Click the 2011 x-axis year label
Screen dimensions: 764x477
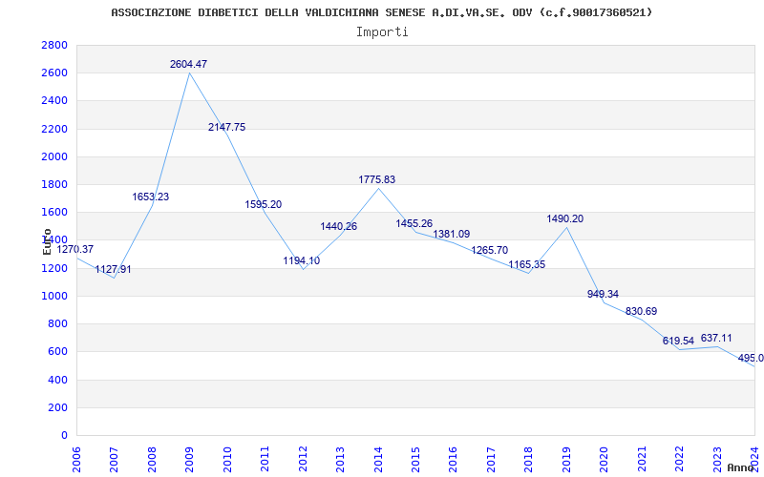coord(265,459)
